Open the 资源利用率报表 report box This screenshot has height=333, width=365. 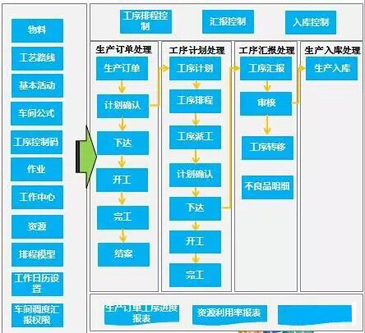[229, 313]
